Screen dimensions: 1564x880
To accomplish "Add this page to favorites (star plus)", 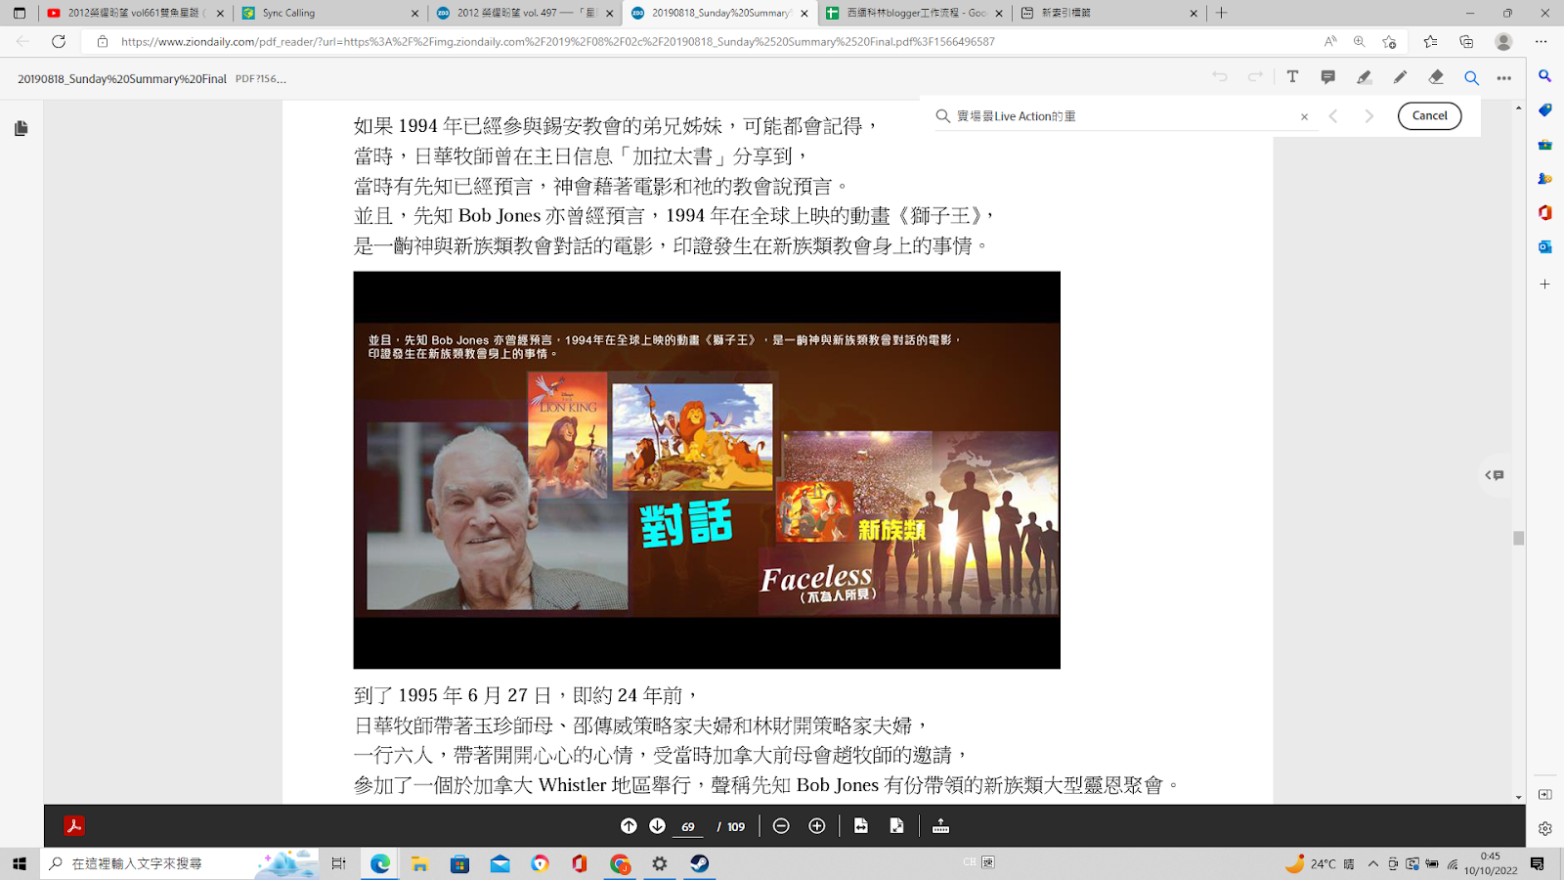I will [x=1389, y=41].
